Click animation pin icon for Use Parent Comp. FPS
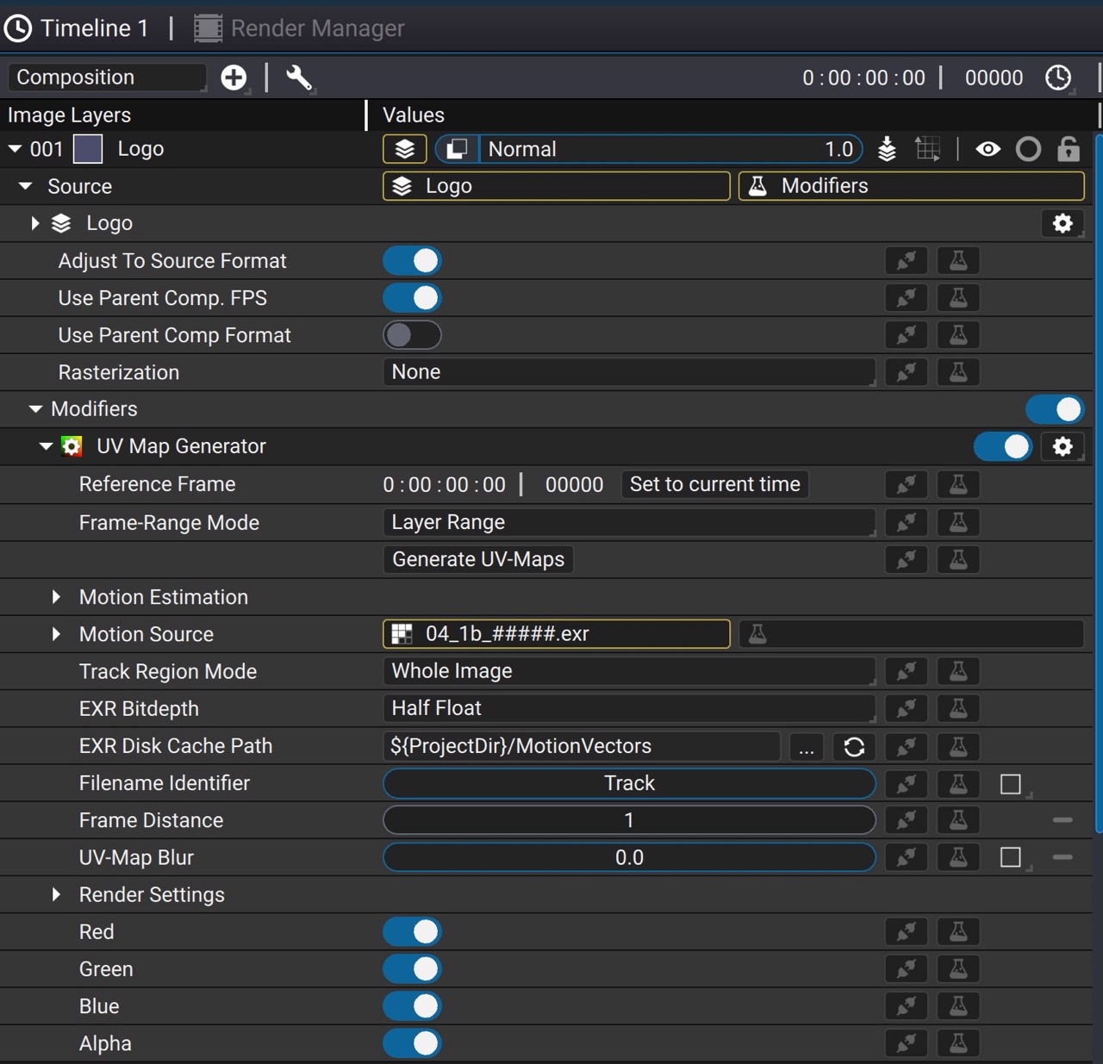Screen dimensions: 1103x1064 point(907,298)
